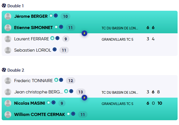Click the tennis ball icon beside William COMTE CERMAK
This screenshot has width=179, height=125.
tap(68, 114)
